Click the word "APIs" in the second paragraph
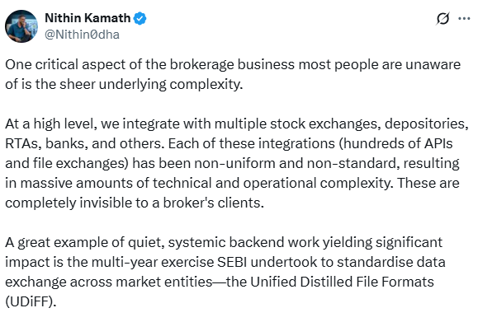Viewport: 478px width, 322px height. point(438,143)
